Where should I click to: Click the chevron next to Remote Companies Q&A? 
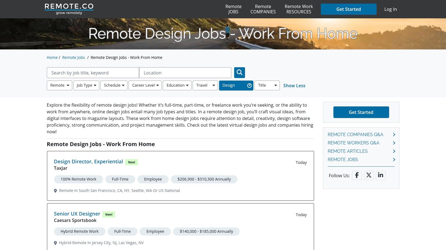(x=394, y=134)
